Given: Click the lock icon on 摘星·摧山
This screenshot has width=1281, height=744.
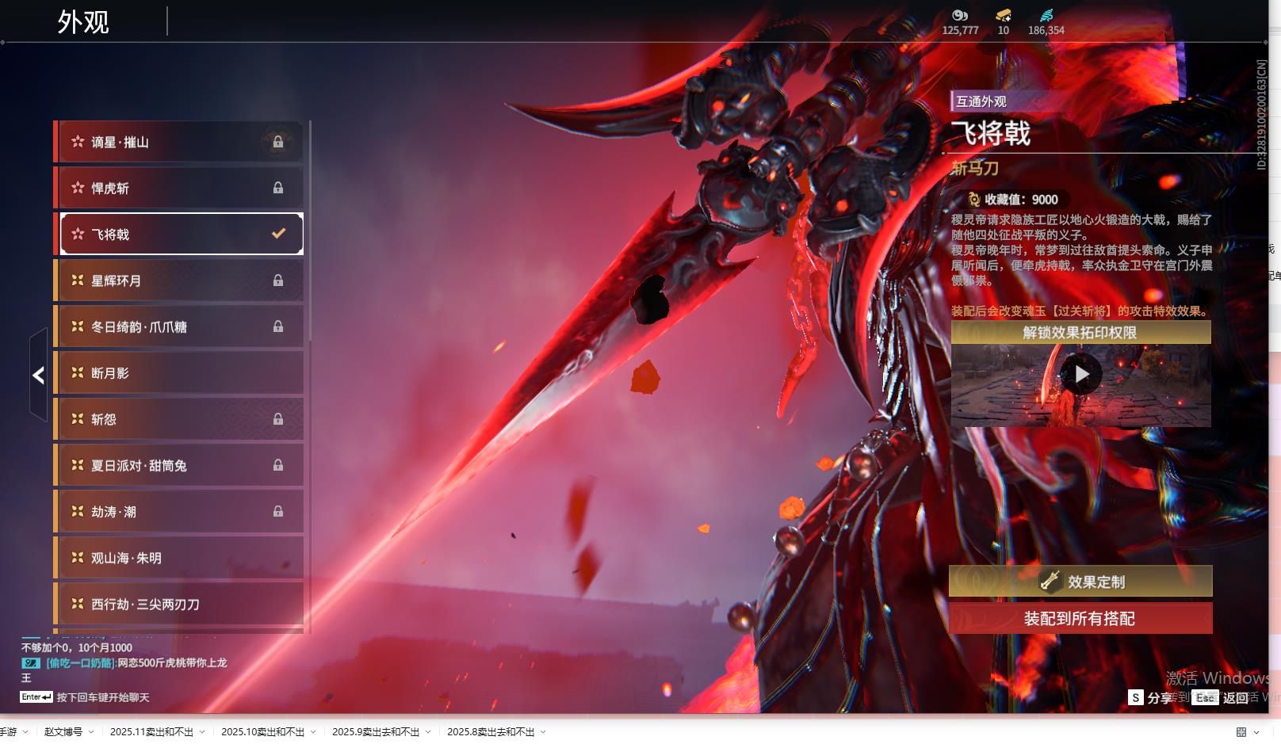Looking at the screenshot, I should (278, 142).
